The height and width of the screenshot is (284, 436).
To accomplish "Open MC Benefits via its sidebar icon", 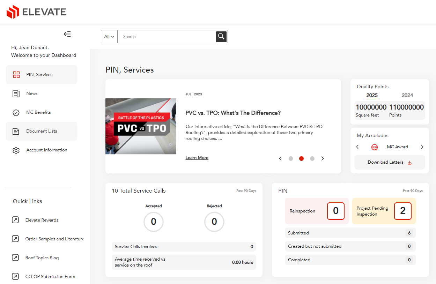I will coord(16,112).
